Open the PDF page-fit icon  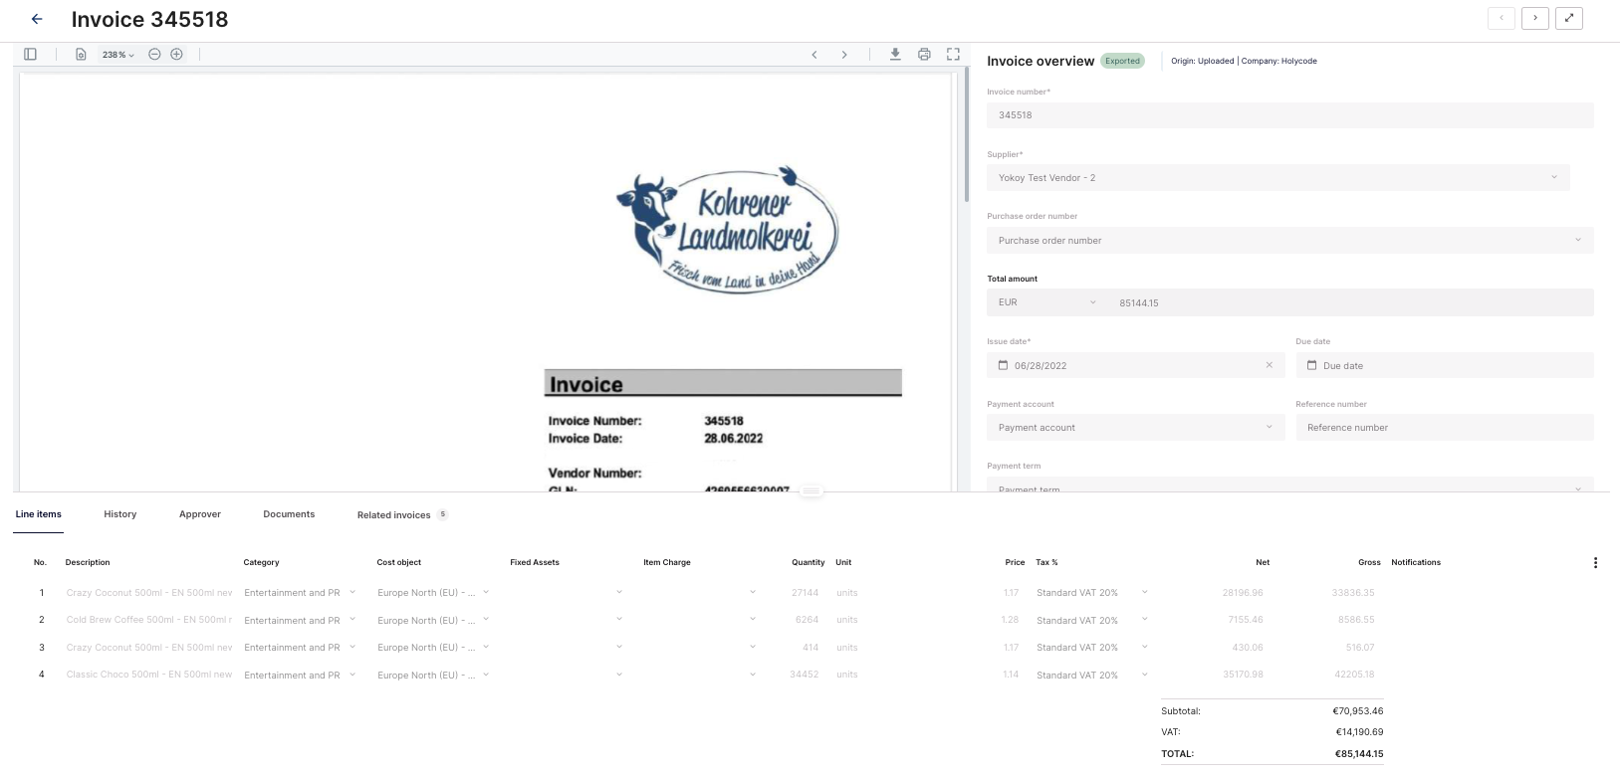81,55
